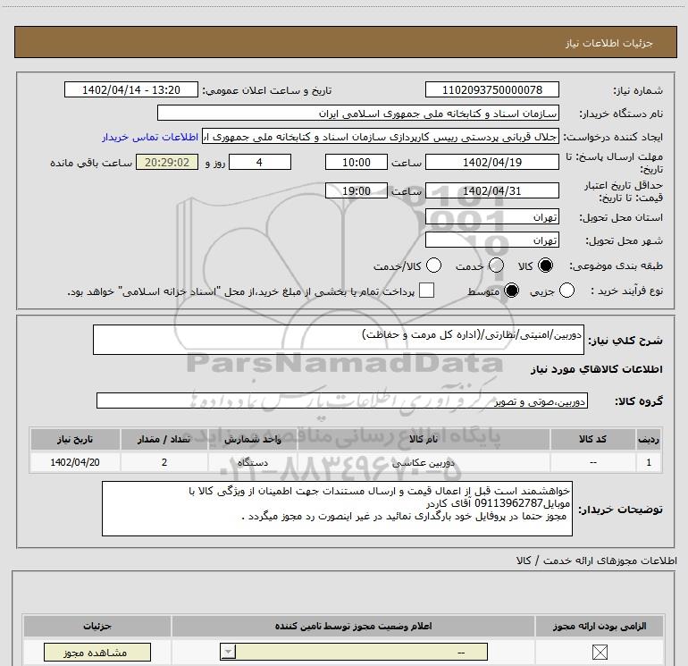Select the کالا radio button

click(x=545, y=266)
